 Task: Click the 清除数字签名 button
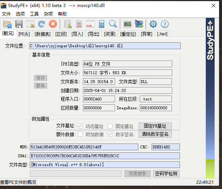[155, 134]
